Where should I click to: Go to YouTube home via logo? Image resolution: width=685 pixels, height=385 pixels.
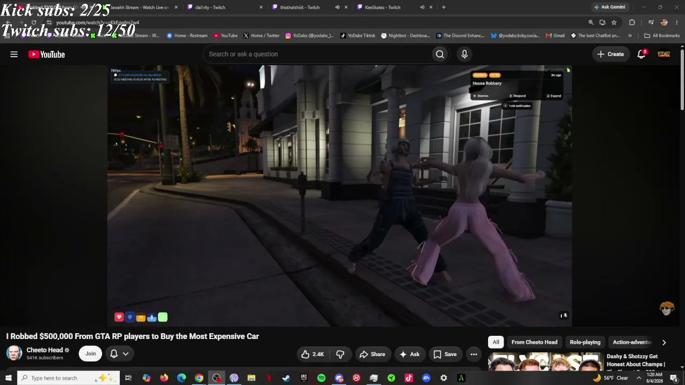pyautogui.click(x=47, y=54)
